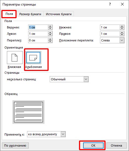Increase the Правое margin value
Viewport: 129px width, 151px height.
(122, 33)
